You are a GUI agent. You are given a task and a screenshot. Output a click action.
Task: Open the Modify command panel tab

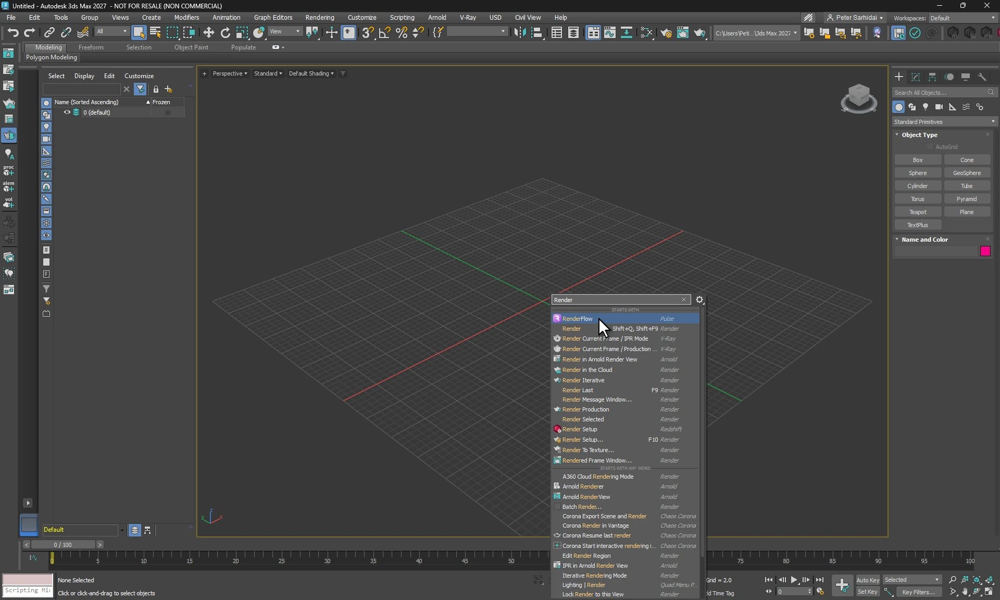tap(916, 77)
